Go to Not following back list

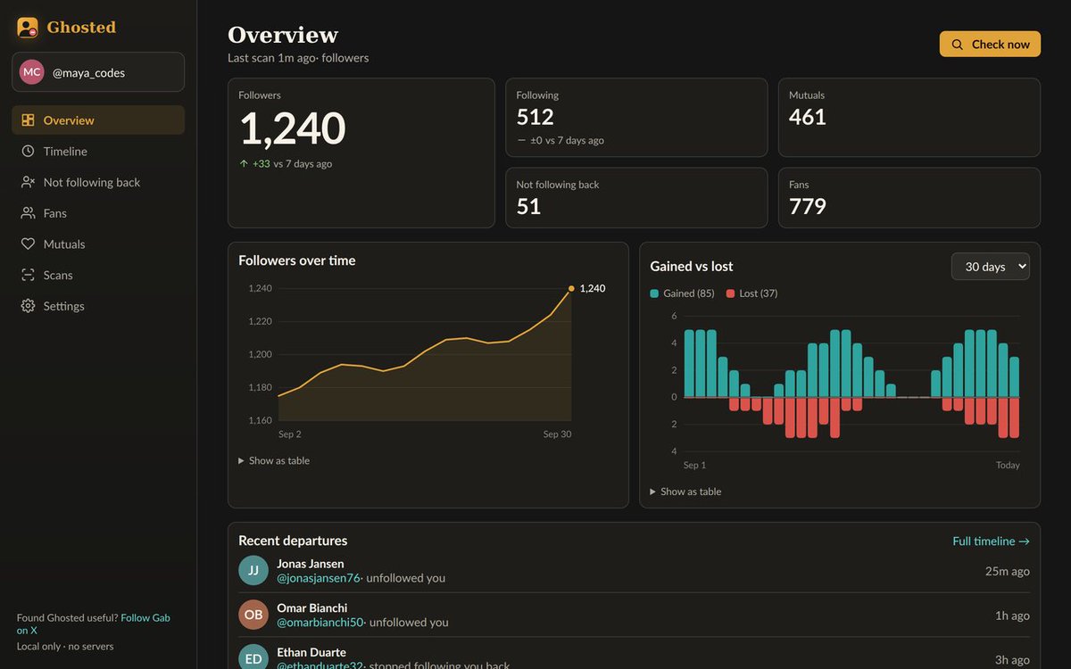pyautogui.click(x=98, y=182)
